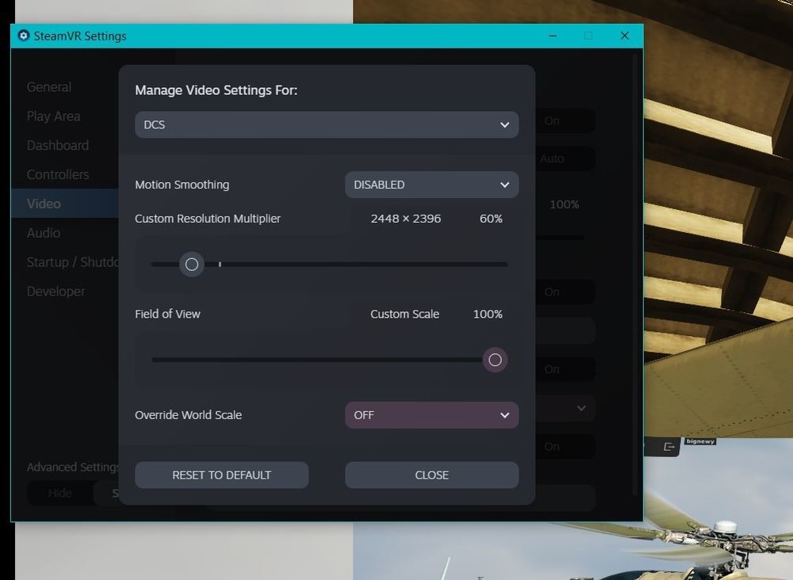Select the Dashboard settings section
Screen dimensions: 793x580
tap(58, 145)
